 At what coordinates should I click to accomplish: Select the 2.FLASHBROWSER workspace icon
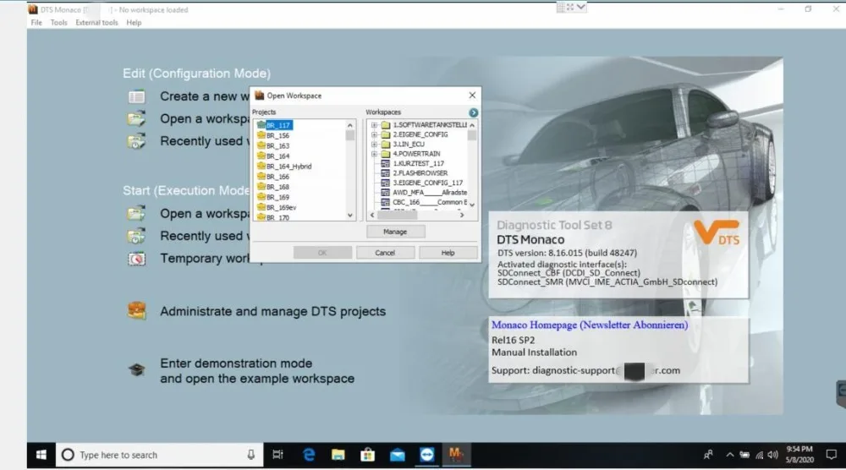[x=385, y=173]
